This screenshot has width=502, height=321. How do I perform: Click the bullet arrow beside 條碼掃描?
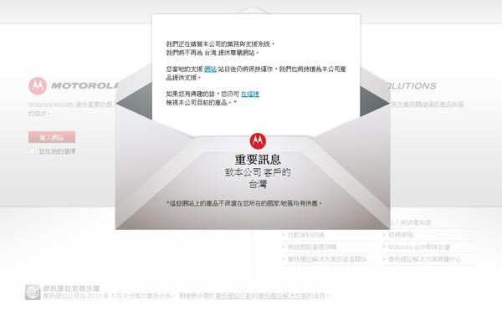384,235
